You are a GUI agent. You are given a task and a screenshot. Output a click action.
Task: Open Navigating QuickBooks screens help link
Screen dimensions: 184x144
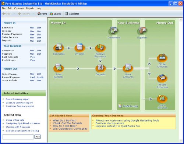point(23,123)
